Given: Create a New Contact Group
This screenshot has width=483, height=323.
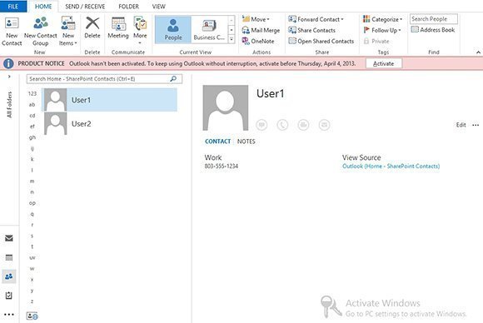Looking at the screenshot, I should click(40, 32).
